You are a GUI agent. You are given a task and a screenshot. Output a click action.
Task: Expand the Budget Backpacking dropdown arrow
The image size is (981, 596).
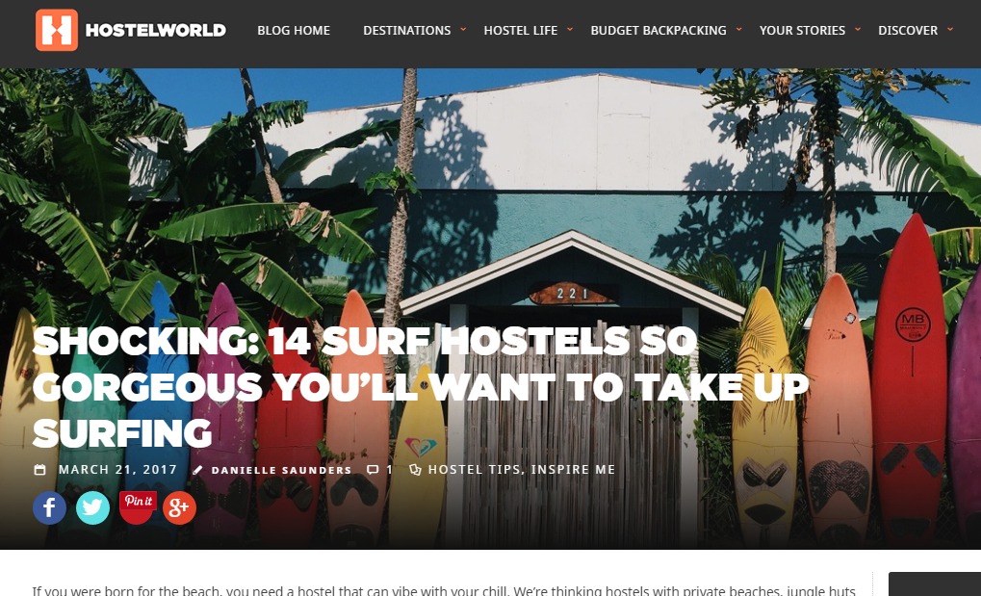738,29
